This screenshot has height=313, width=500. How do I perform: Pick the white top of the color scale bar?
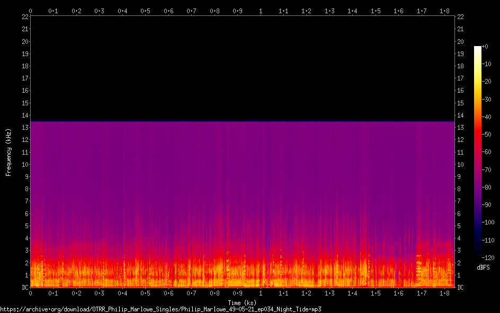point(478,48)
